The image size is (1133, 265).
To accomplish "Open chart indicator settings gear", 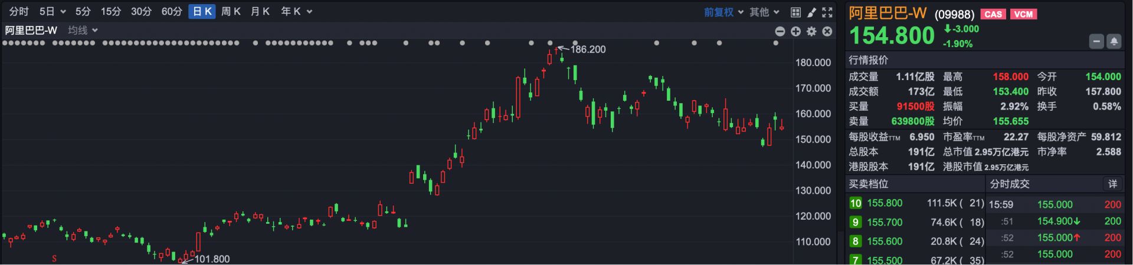I will pos(811,31).
